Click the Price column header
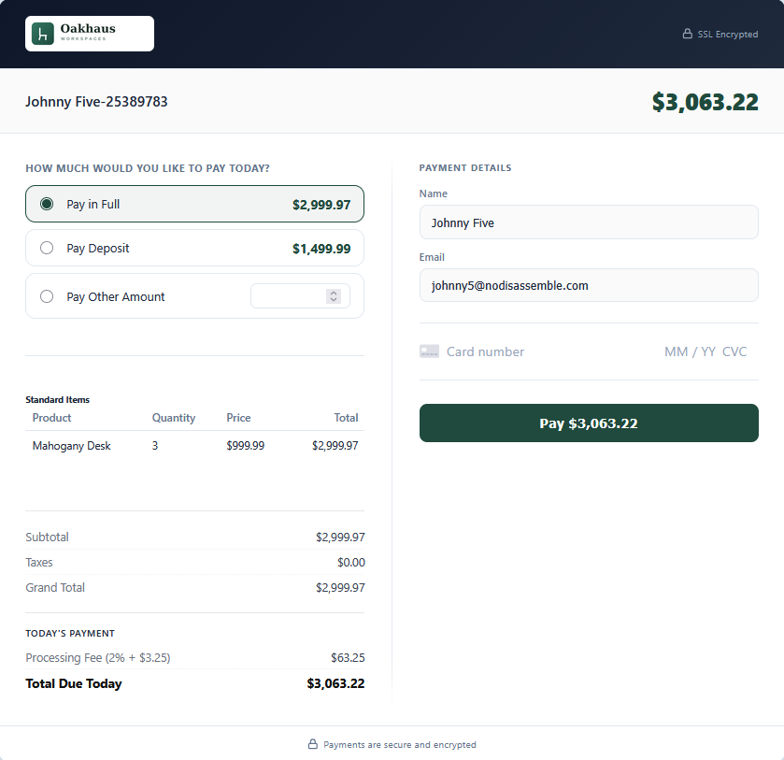The image size is (784, 760). [x=238, y=417]
